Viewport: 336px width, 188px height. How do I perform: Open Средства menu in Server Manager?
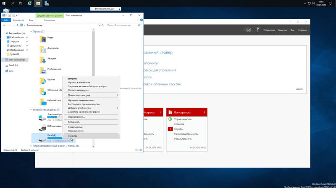click(282, 30)
